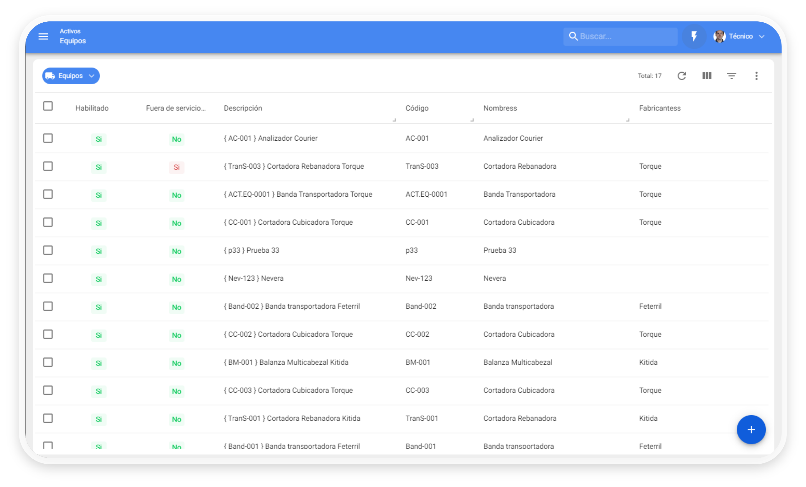Refresh the equipment list

(682, 76)
